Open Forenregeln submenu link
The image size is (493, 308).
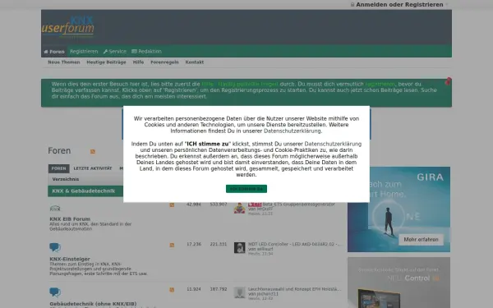164,62
